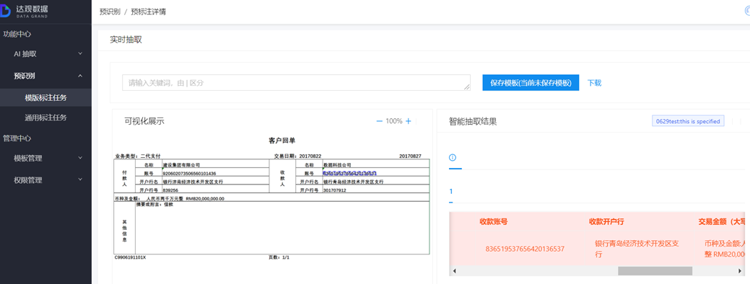
Task: Click 建设集团有限公司 in the document
Action: pos(181,164)
